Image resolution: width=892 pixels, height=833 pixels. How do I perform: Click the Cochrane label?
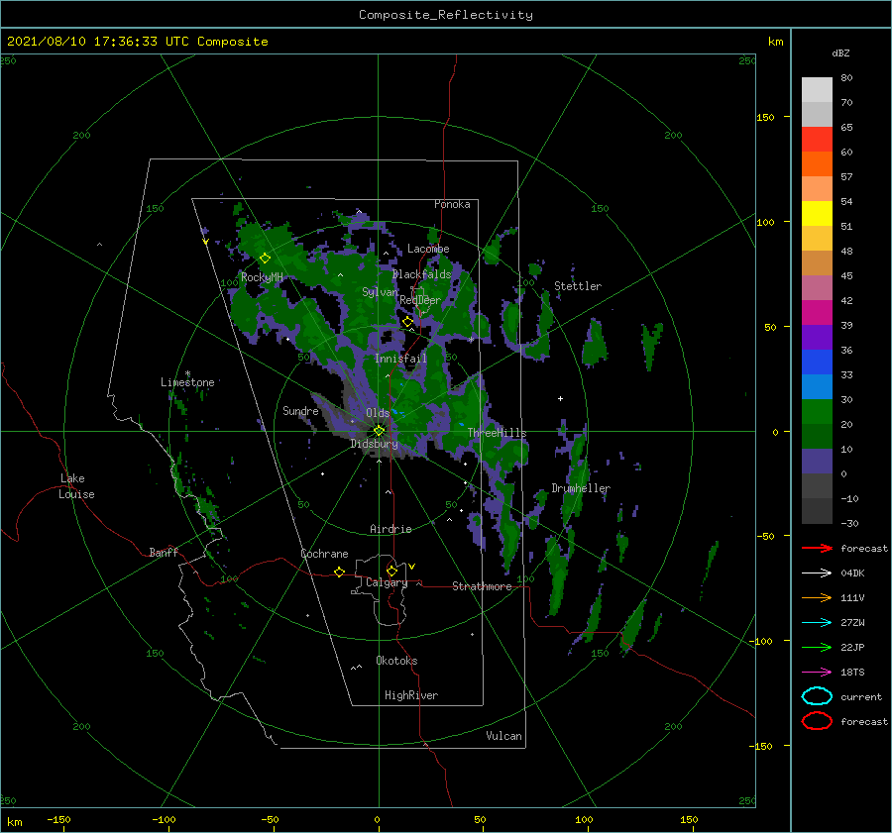(x=324, y=554)
